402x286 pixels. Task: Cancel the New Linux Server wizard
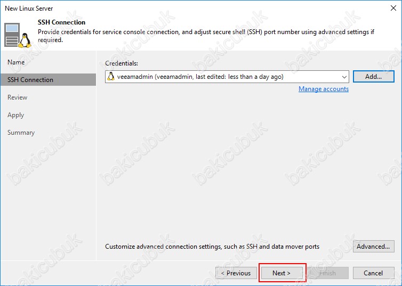374,273
